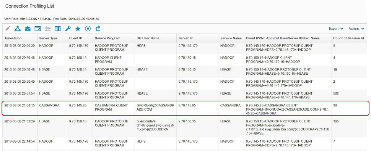Click session count value 19
371x151 pixels.
coord(335,70)
